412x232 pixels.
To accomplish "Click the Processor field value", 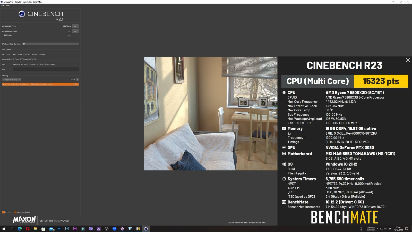I will pyautogui.click(x=46, y=54).
